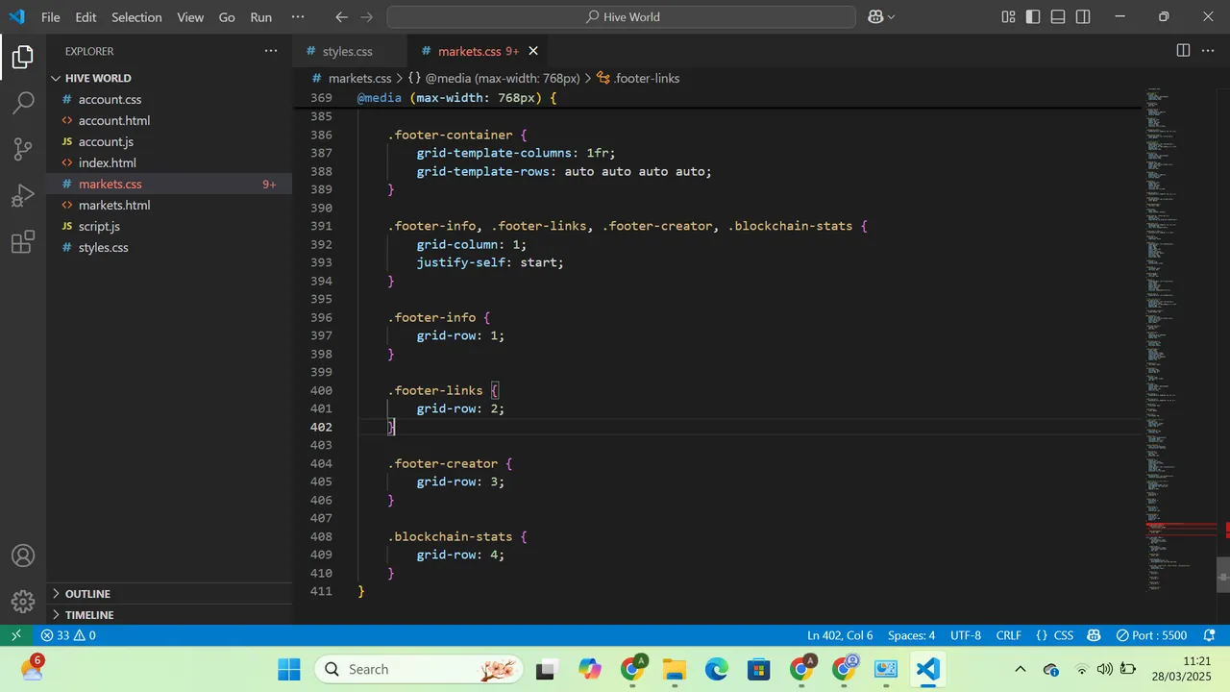Click the code minimap overview

[1180, 338]
